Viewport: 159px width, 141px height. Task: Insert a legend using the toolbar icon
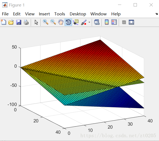point(114,22)
